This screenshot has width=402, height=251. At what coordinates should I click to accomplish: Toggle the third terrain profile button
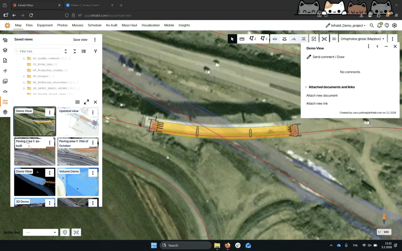(x=294, y=39)
